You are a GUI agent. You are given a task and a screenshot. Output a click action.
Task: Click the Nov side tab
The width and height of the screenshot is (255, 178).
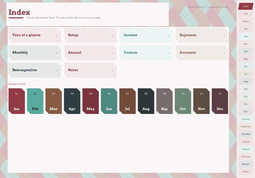click(246, 104)
